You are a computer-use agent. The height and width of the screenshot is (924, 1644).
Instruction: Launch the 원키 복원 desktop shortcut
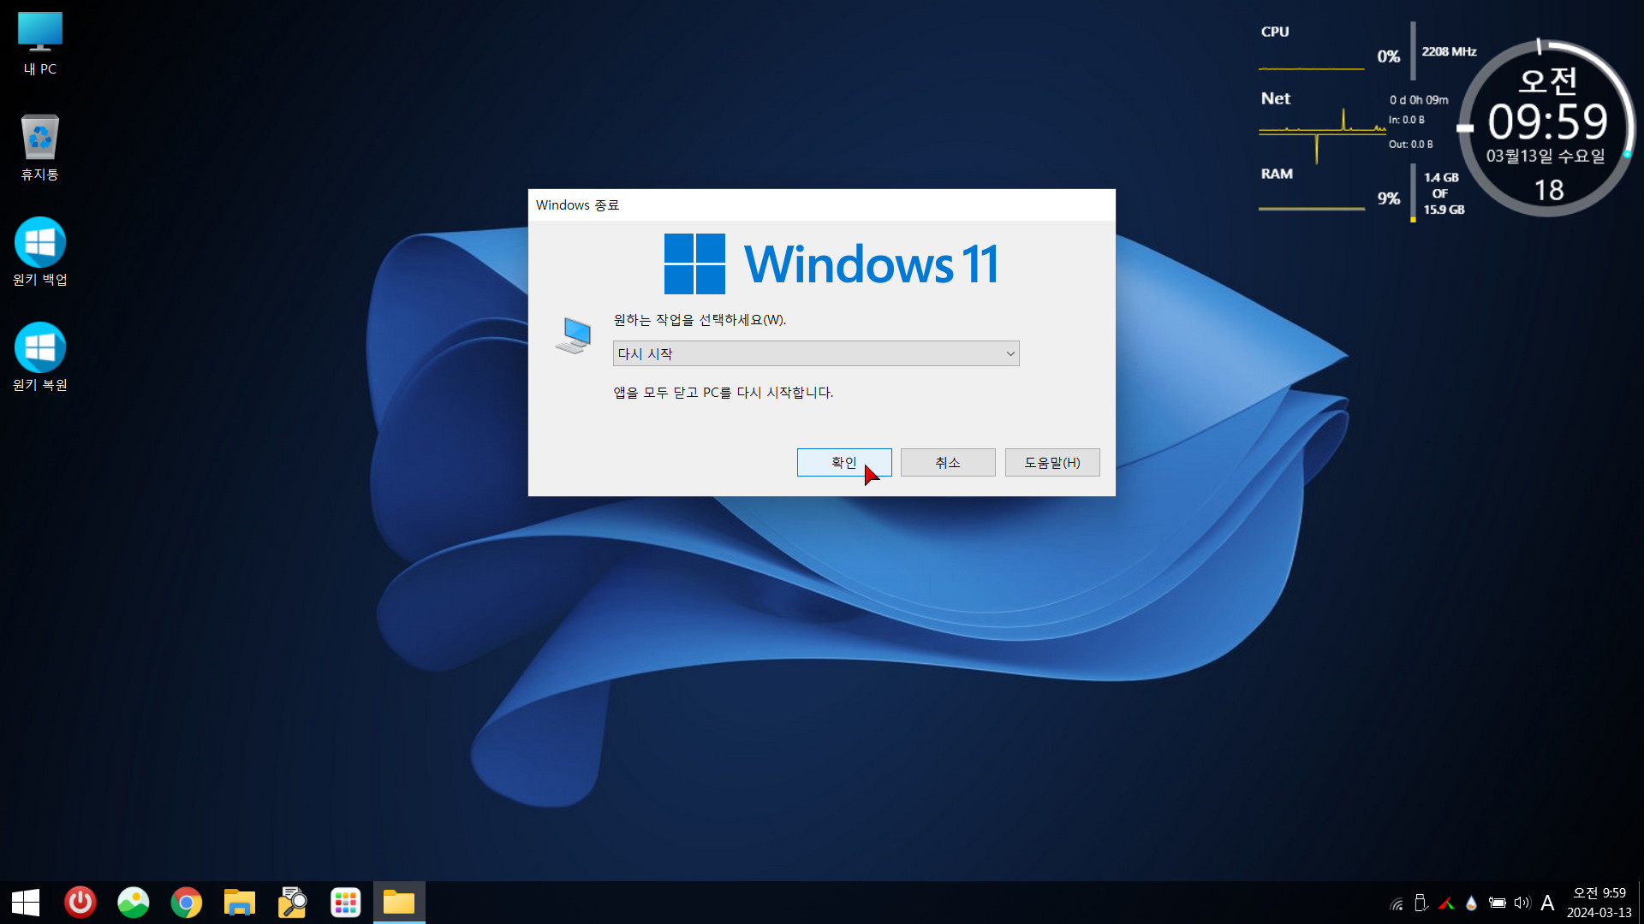(x=39, y=358)
